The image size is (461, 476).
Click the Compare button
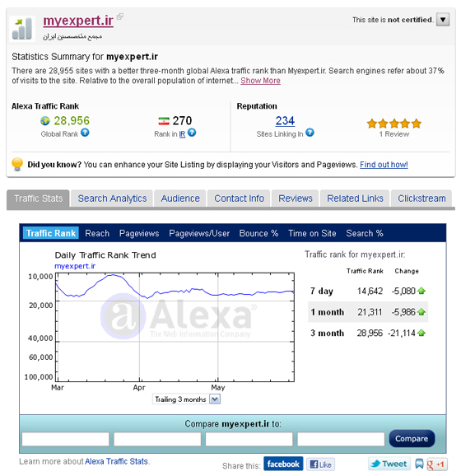point(412,438)
